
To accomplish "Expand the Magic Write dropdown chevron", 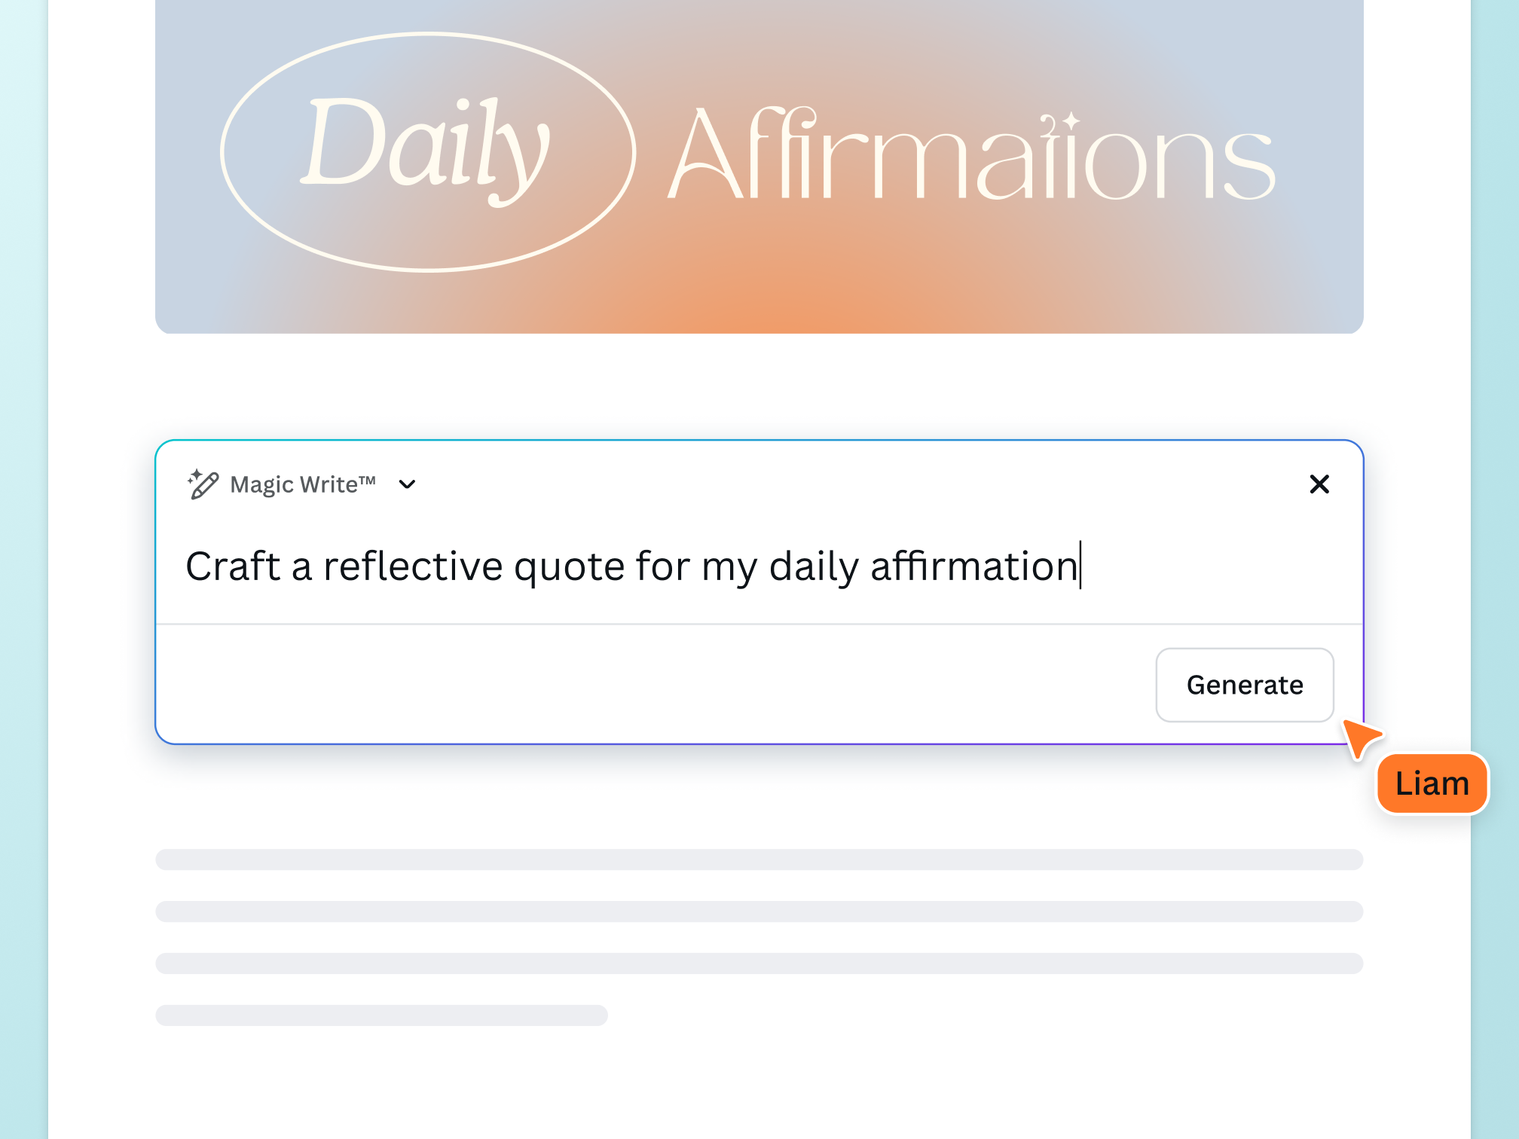I will [407, 484].
